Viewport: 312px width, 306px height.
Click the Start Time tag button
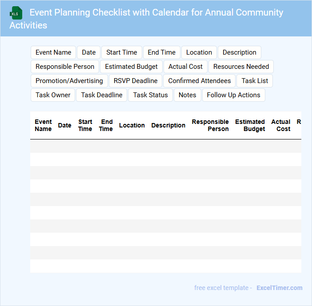tap(122, 52)
